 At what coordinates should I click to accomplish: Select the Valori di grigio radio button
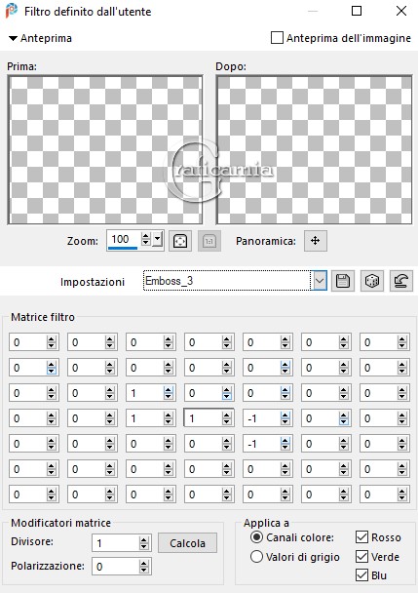[x=256, y=557]
